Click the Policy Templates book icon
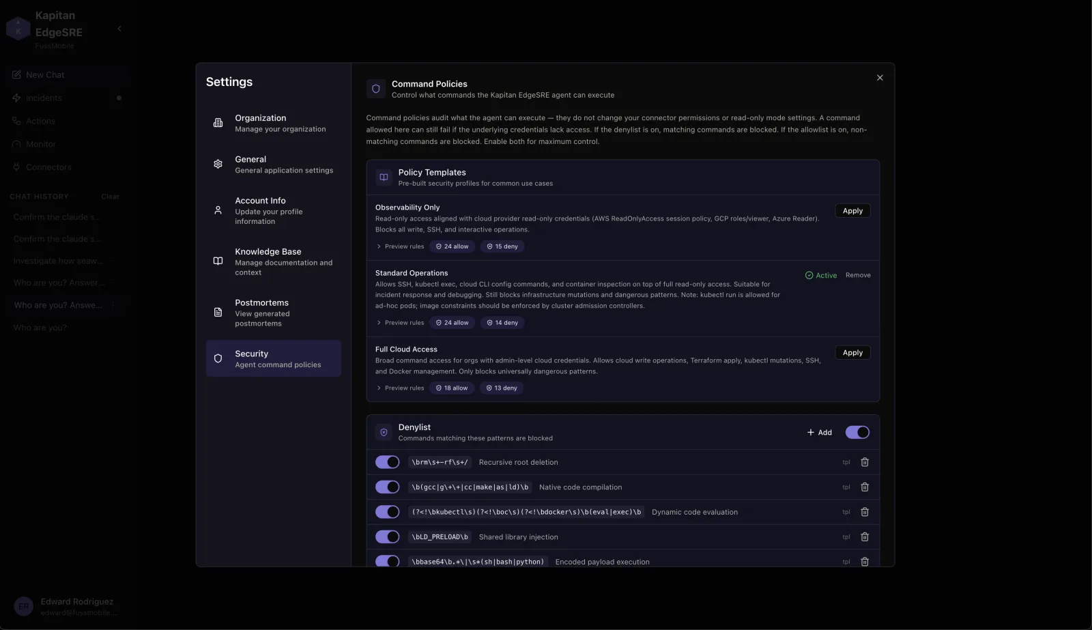 (x=384, y=177)
